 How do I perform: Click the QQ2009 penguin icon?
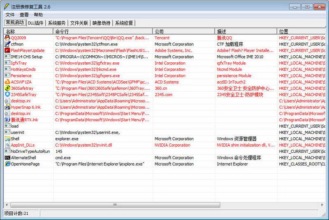(x=7, y=38)
